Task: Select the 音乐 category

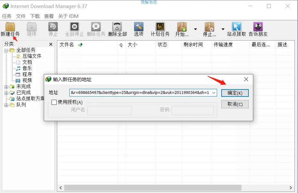Action: point(27,68)
